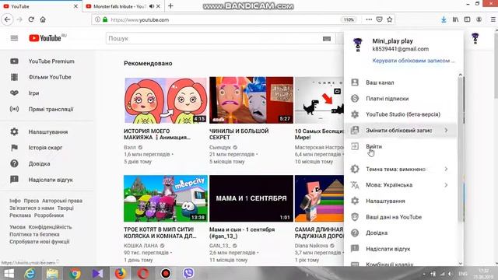Toggle Firefox sidebar view icon
Image resolution: width=498 pixels, height=280 pixels.
click(x=467, y=19)
